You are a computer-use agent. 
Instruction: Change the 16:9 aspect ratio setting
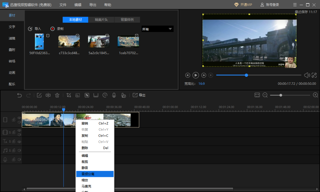coord(202,84)
